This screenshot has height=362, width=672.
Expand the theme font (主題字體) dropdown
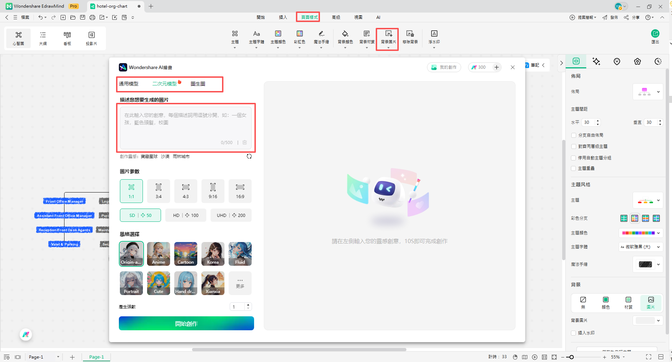(641, 247)
